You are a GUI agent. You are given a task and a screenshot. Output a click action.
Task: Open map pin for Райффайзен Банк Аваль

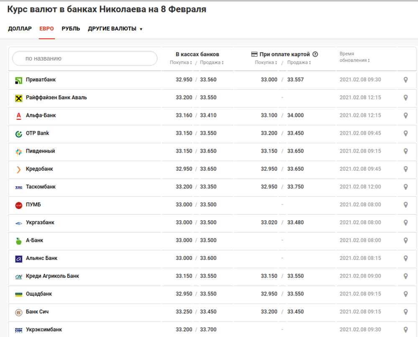pos(405,98)
